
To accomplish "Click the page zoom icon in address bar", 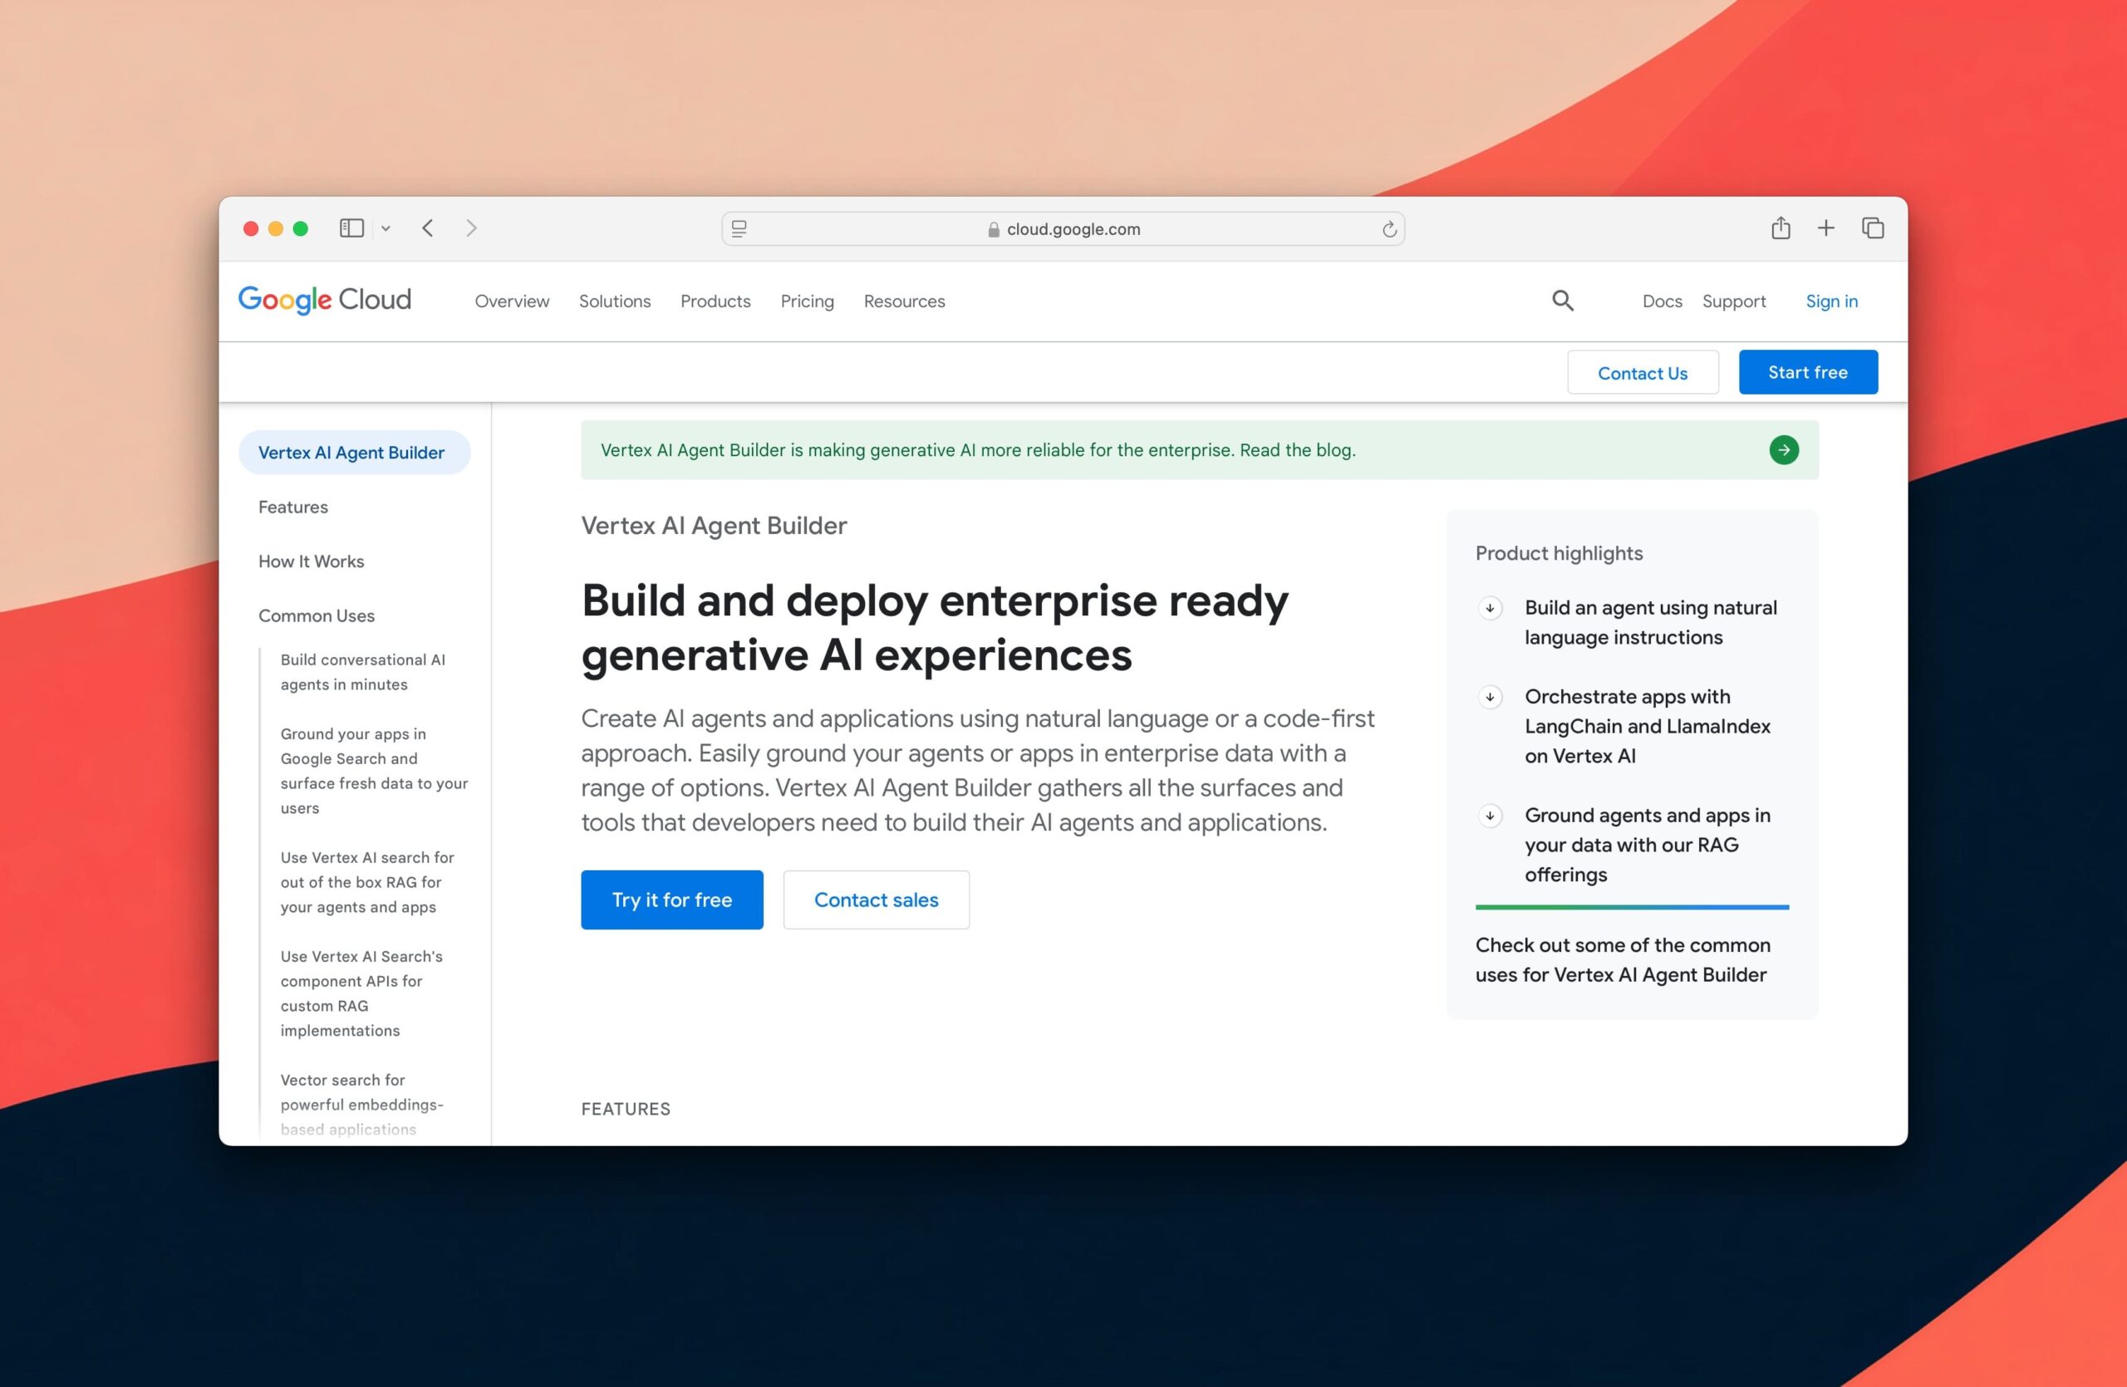I will 738,228.
